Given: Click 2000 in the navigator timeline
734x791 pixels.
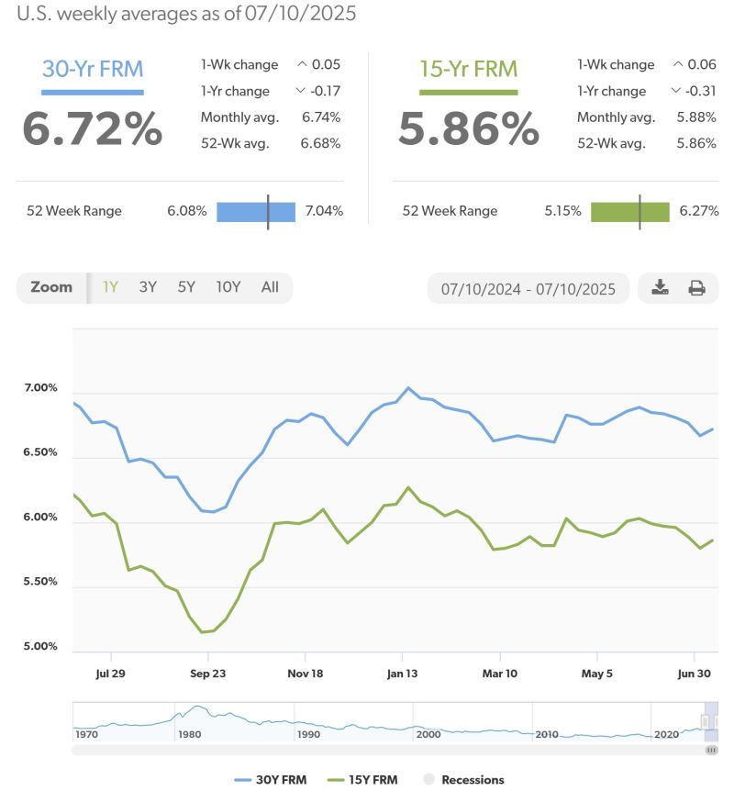Looking at the screenshot, I should point(428,734).
